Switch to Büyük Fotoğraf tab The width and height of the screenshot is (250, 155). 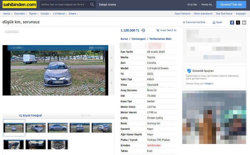(x=30, y=115)
